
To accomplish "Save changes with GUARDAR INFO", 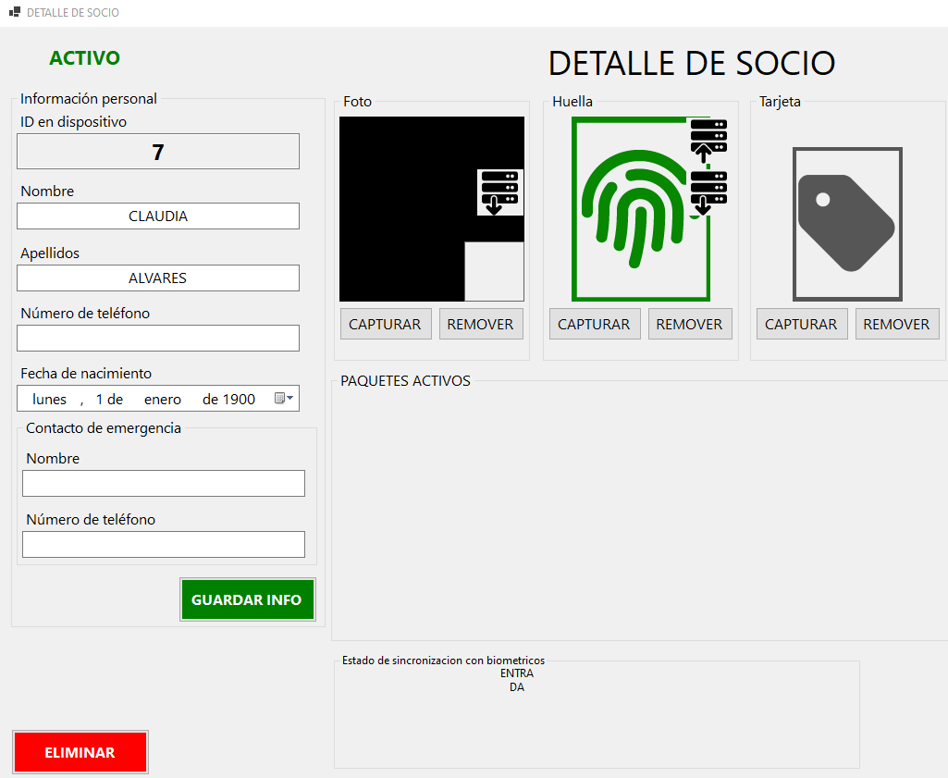I will (x=247, y=599).
